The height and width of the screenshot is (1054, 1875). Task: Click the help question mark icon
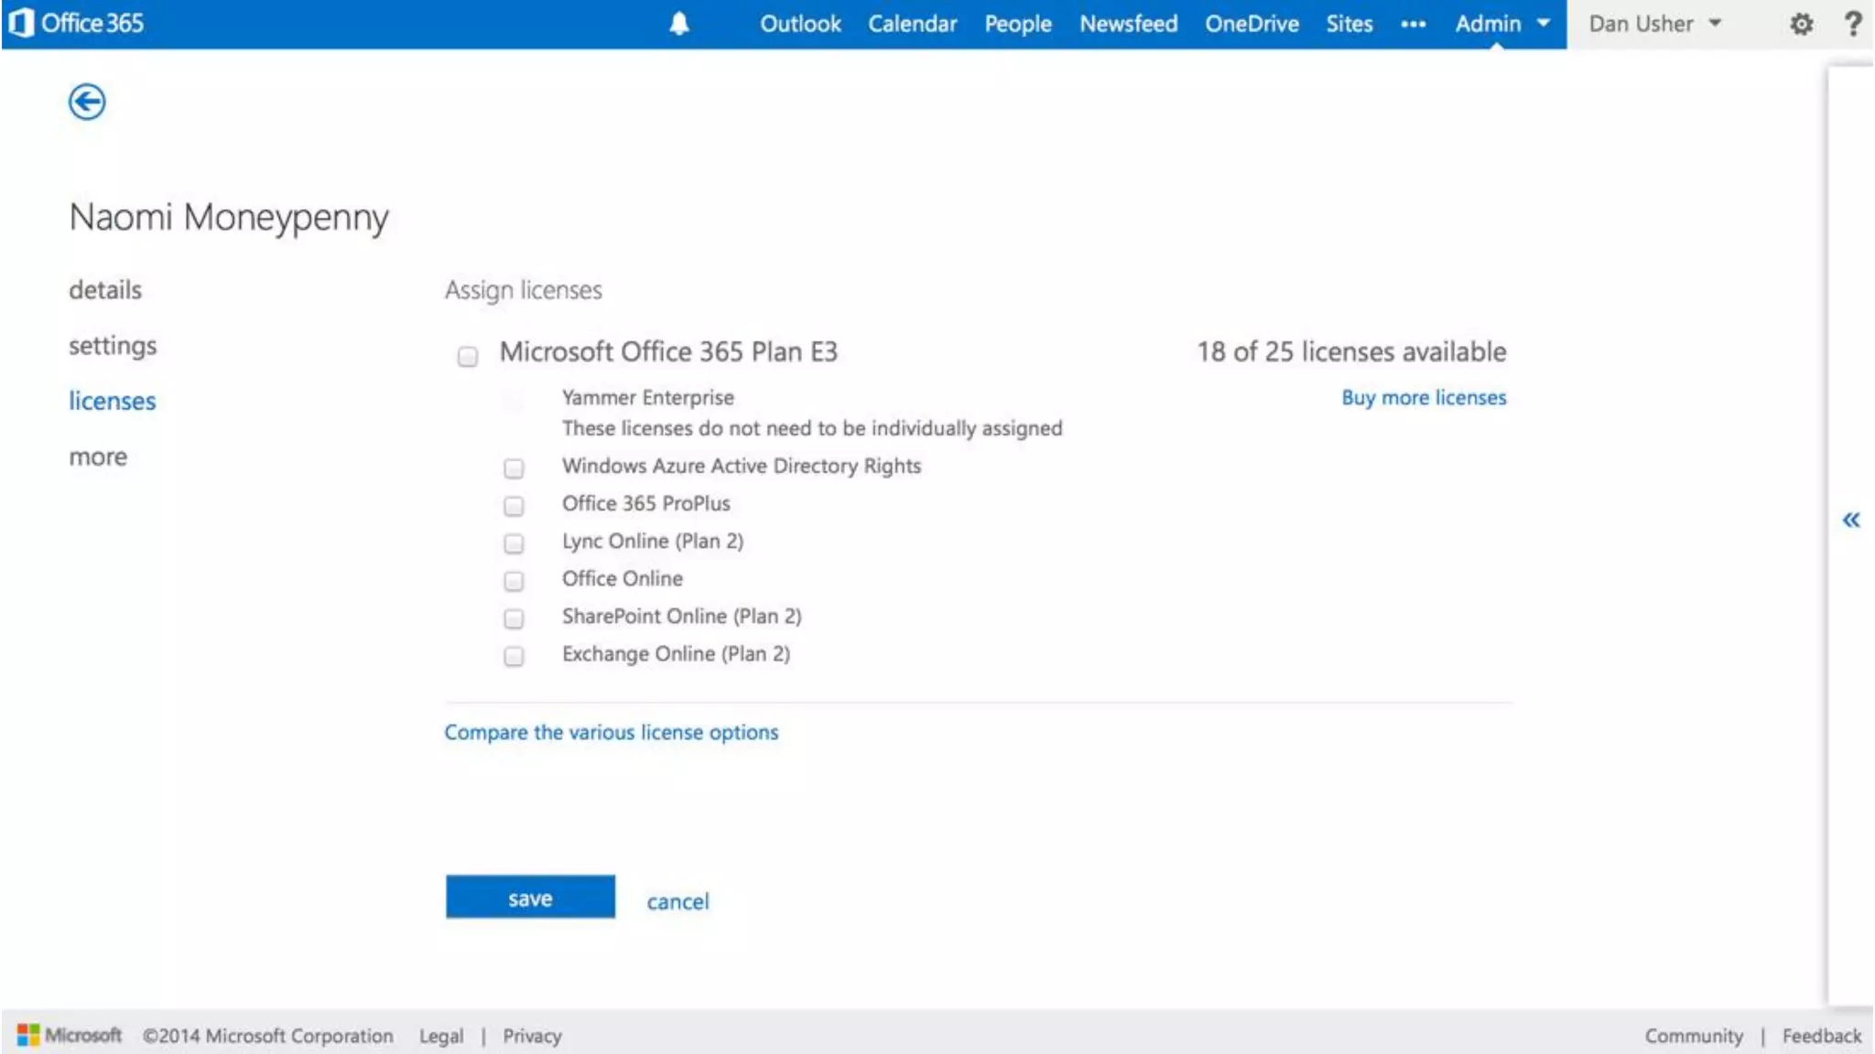(1852, 24)
